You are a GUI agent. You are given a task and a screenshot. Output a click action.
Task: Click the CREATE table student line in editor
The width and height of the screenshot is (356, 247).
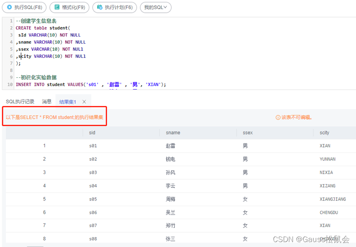(43, 28)
